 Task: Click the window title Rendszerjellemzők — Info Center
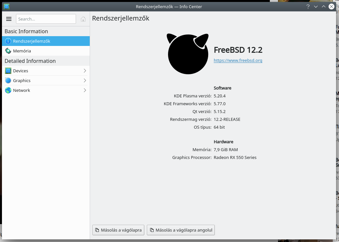click(x=169, y=7)
